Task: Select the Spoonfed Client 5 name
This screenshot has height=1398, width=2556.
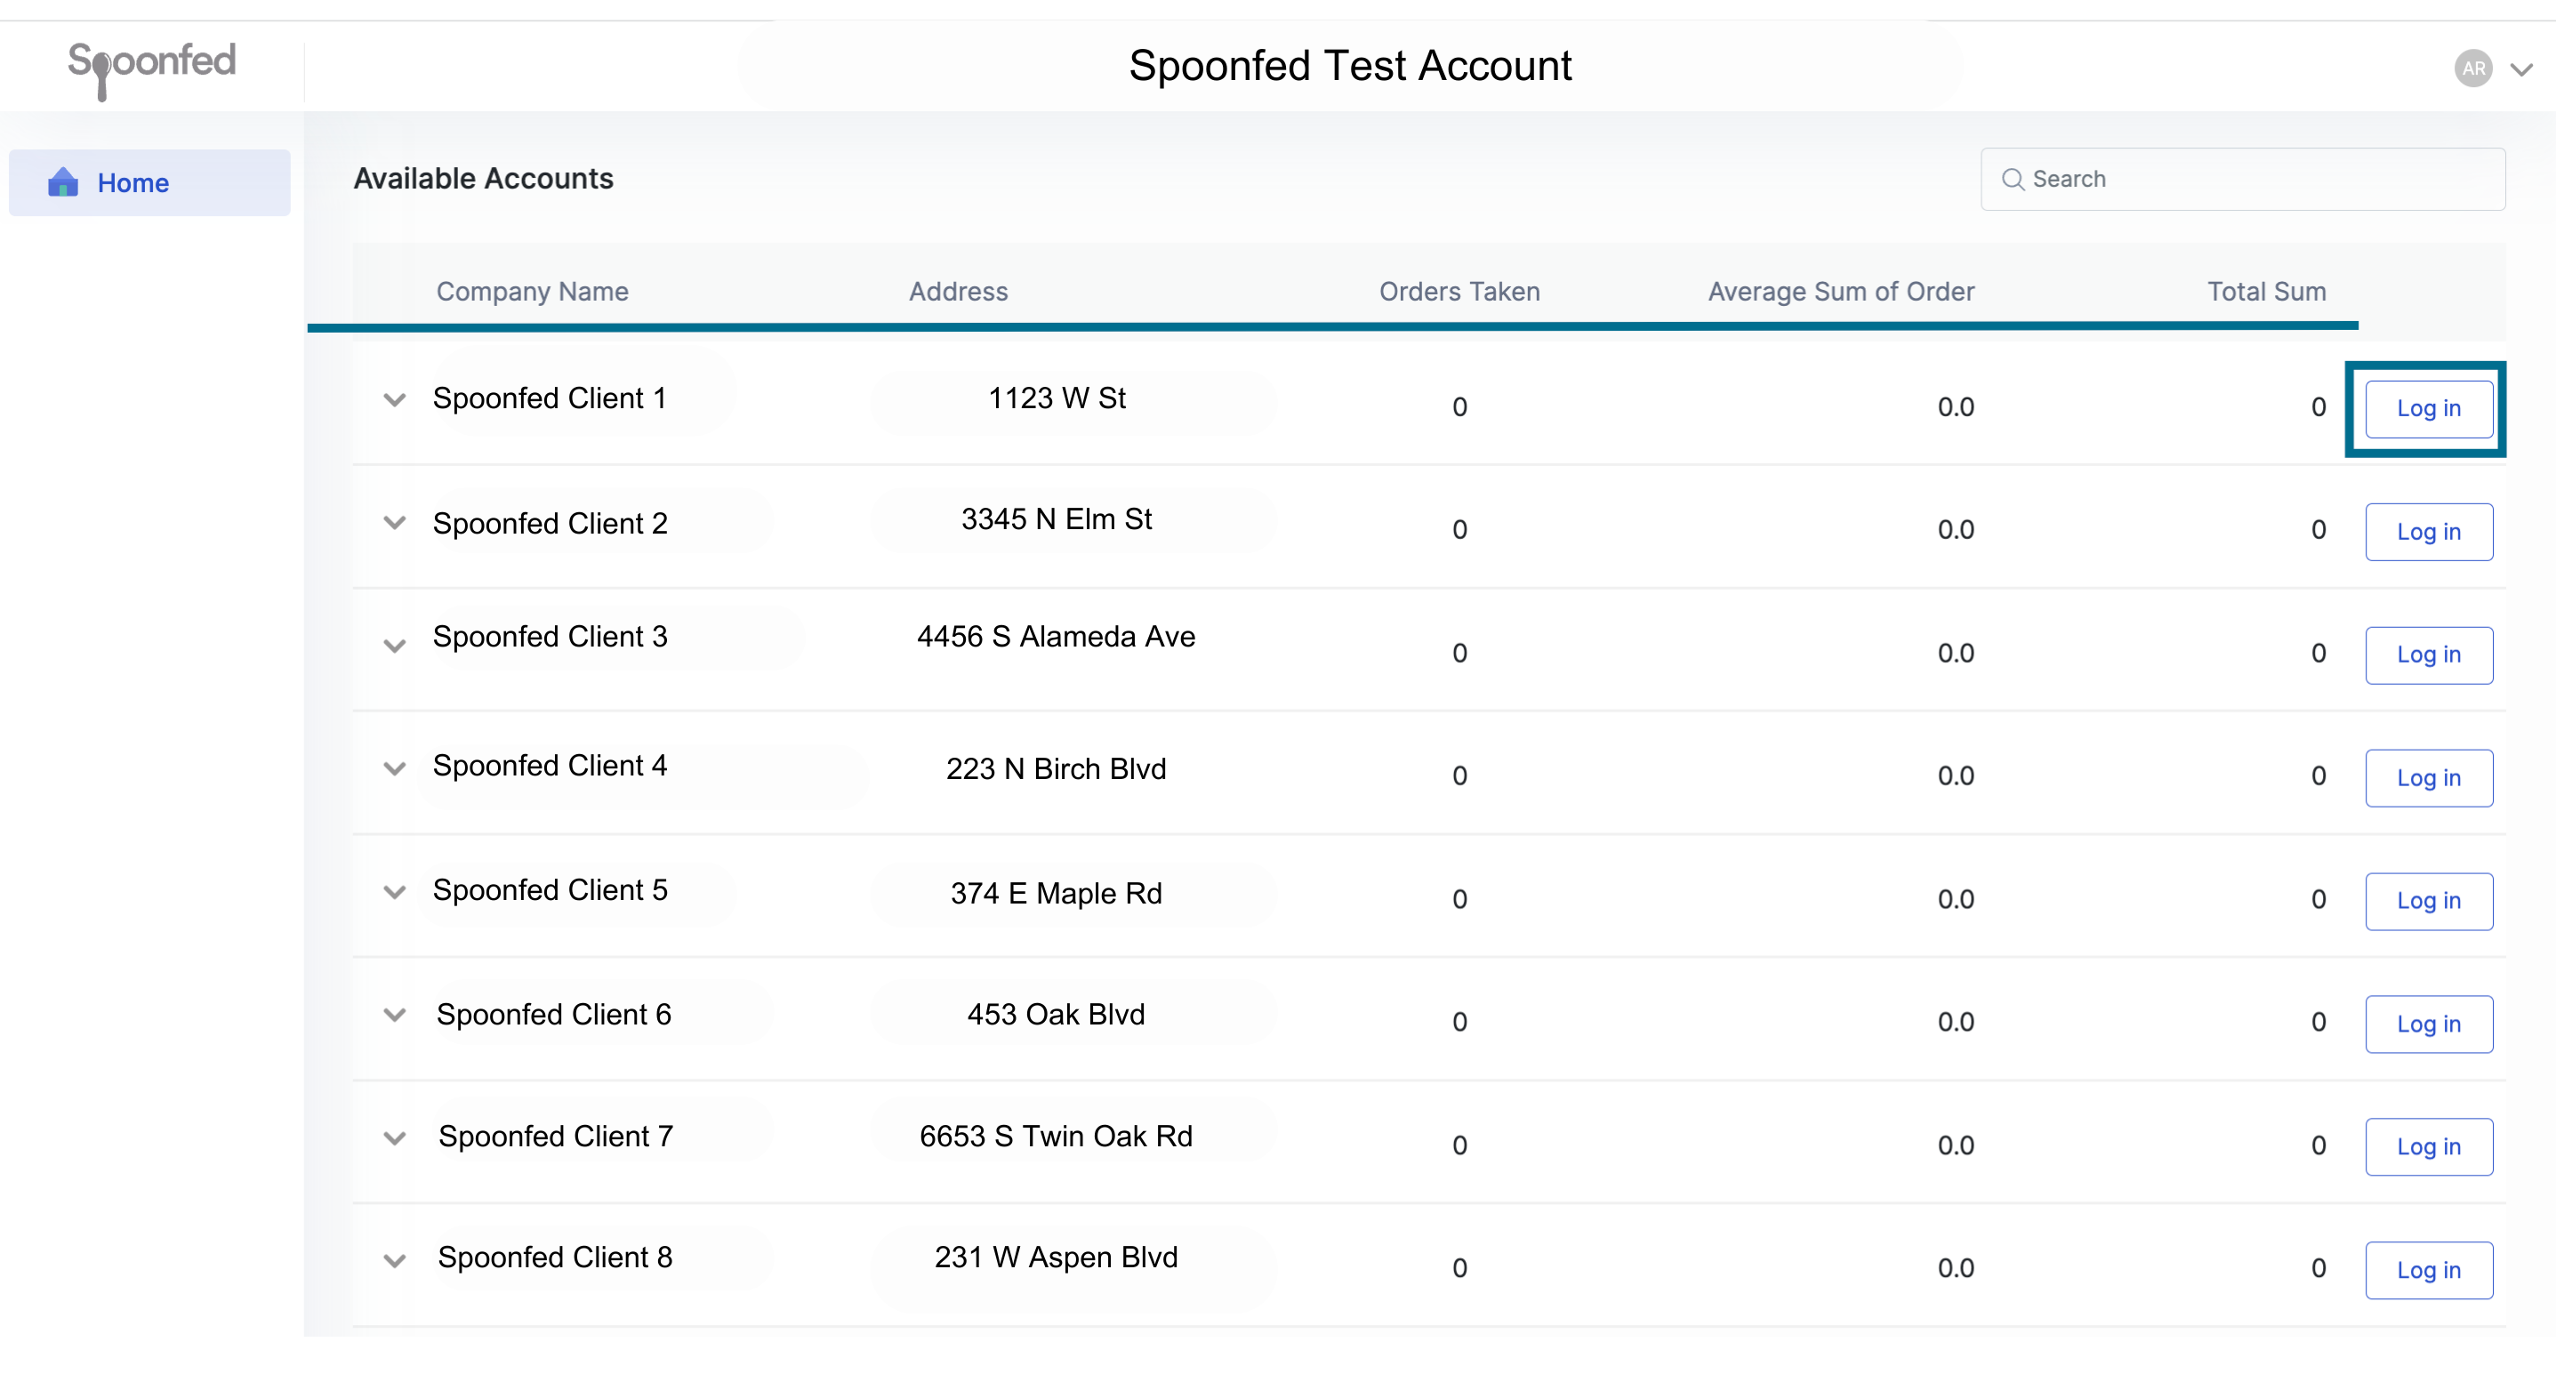Action: (x=550, y=890)
